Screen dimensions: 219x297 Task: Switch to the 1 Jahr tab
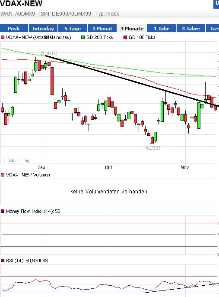pyautogui.click(x=161, y=29)
